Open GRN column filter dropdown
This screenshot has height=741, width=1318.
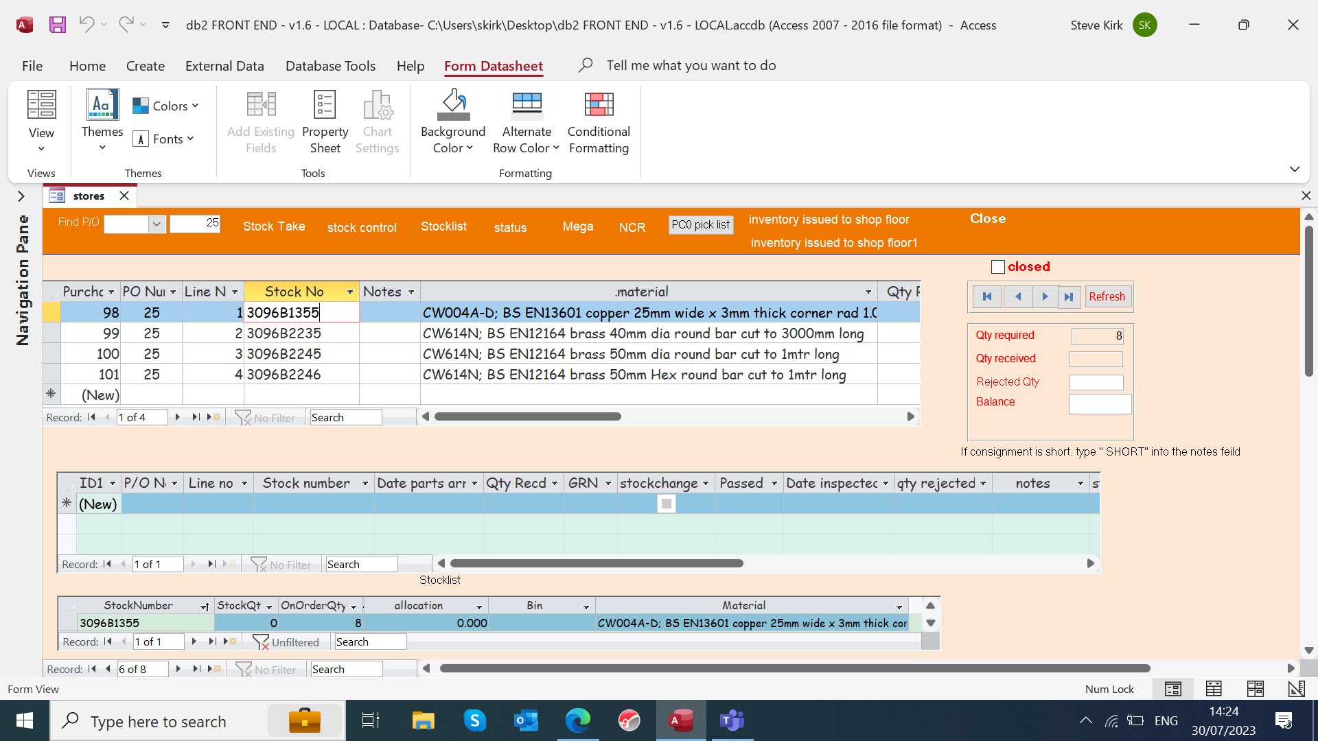coord(608,484)
